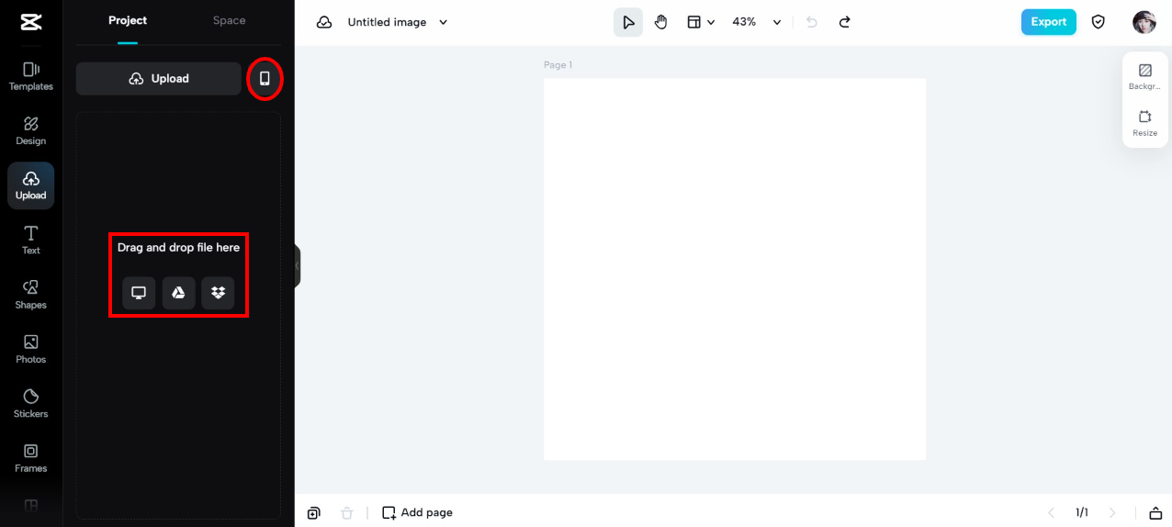The image size is (1172, 527).
Task: Click the cloud save status icon
Action: pyautogui.click(x=324, y=22)
